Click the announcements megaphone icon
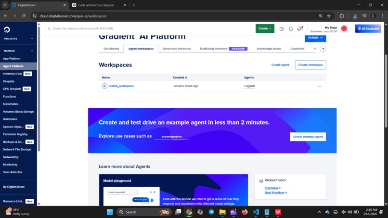 (299, 29)
